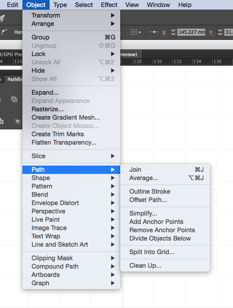Viewport: 233px width, 308px height.
Task: Click the Y position stepper arrows
Action: click(x=220, y=32)
